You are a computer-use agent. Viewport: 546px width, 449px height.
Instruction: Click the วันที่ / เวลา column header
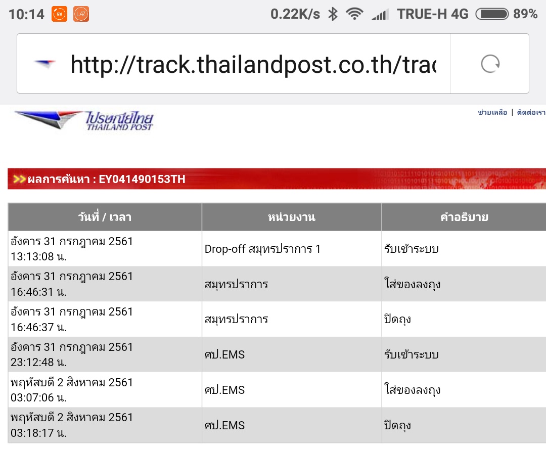105,217
